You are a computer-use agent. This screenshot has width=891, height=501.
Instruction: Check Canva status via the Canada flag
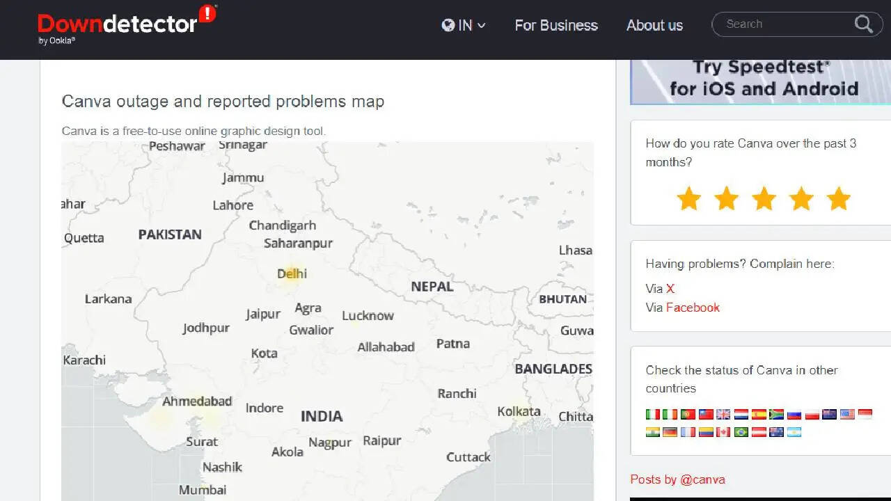pos(723,432)
